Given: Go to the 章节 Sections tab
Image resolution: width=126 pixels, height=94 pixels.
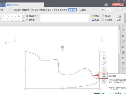Looking at the screenshot, I should tap(45, 10).
